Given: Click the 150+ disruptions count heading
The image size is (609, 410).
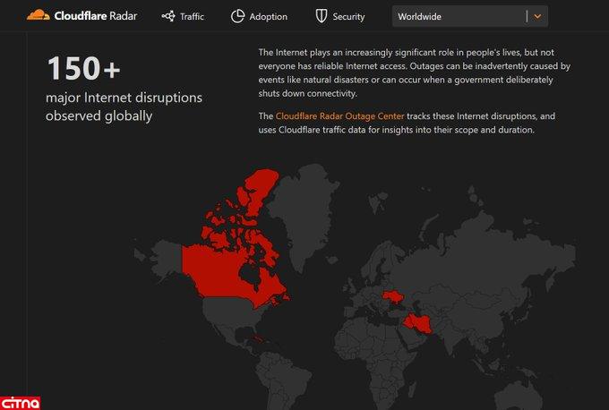Looking at the screenshot, I should click(84, 68).
